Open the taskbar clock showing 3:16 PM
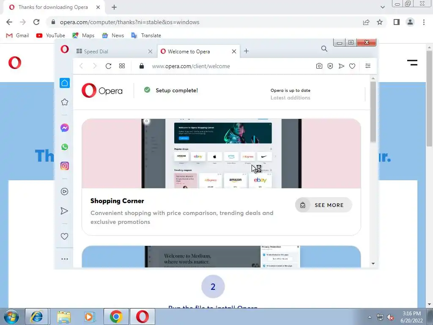The image size is (433, 325). 411,317
